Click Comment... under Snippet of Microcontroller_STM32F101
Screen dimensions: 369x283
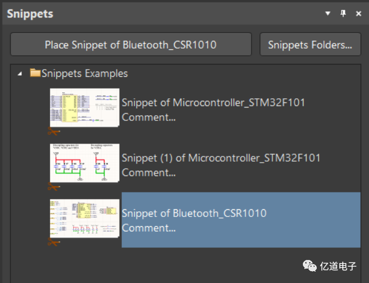point(149,117)
